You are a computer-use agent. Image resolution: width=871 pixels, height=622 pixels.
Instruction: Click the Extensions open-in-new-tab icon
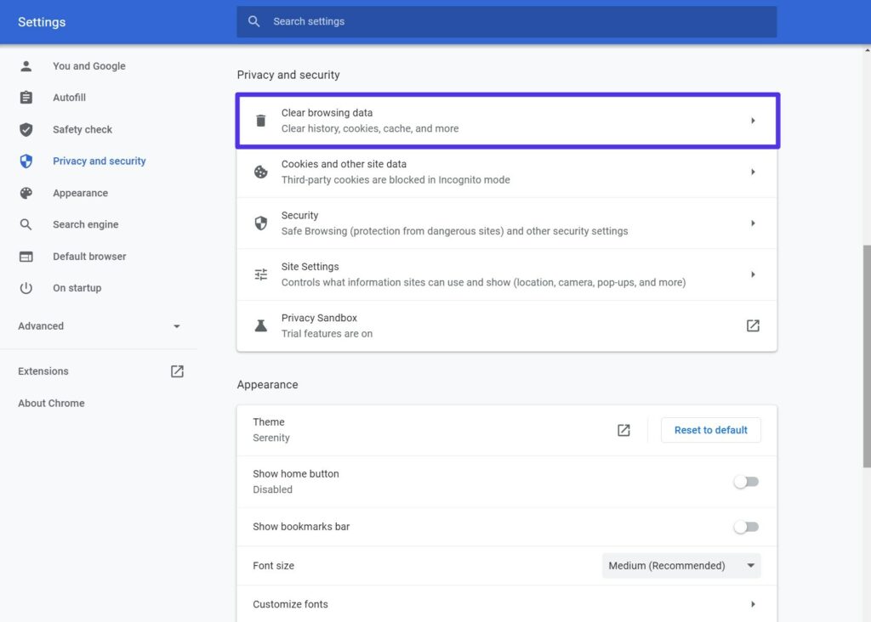click(177, 371)
